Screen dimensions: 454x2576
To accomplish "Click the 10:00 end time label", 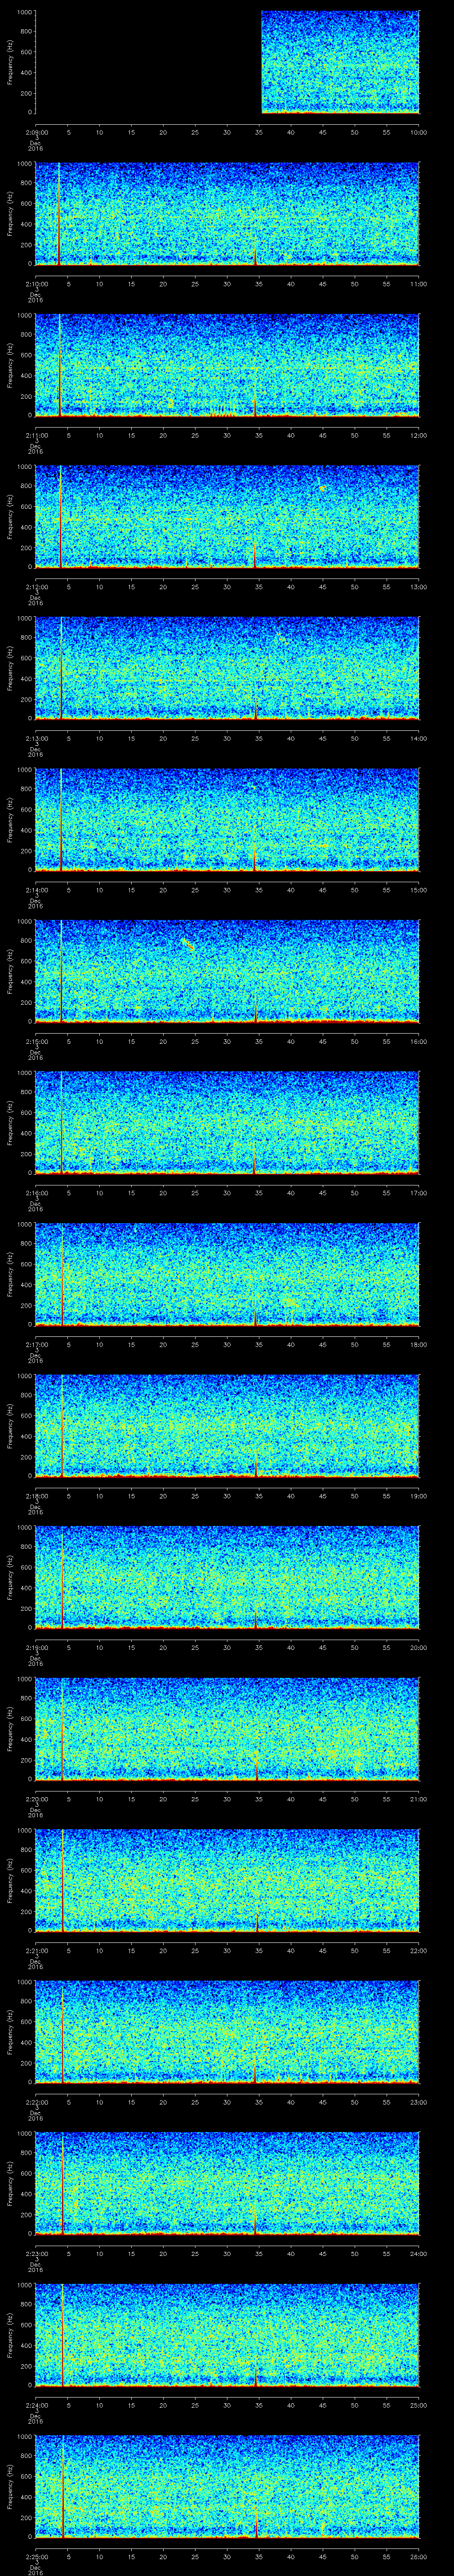I will (x=418, y=132).
